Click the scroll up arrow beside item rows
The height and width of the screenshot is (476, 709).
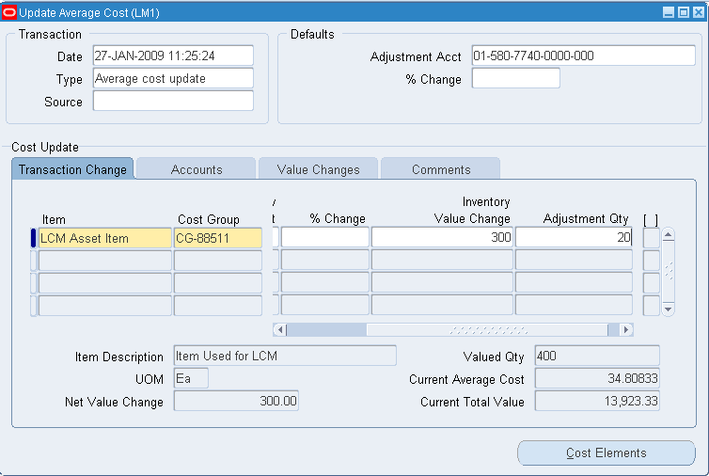[669, 234]
